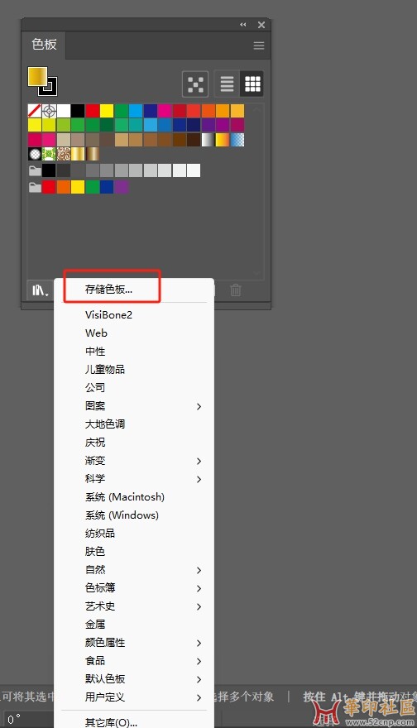Switch to the 色板 panel tab
The height and width of the screenshot is (728, 417).
click(44, 45)
